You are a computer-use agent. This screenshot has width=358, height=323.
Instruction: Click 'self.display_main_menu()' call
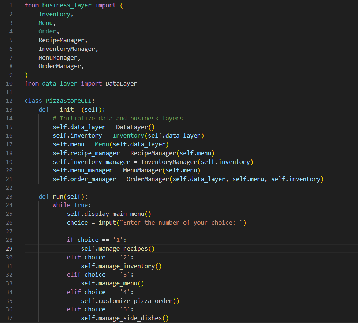pos(109,214)
